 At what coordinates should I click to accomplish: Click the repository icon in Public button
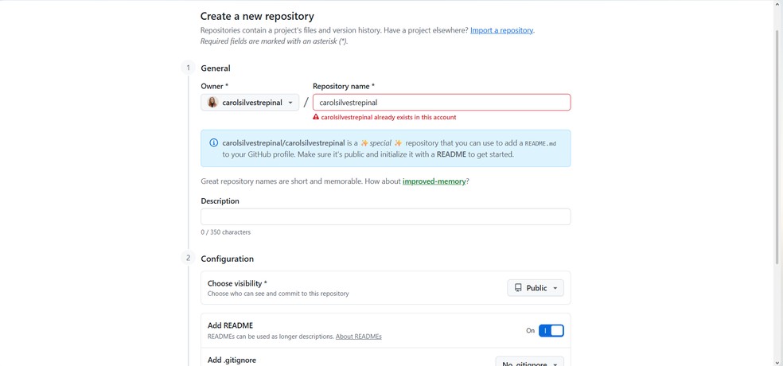(x=518, y=288)
